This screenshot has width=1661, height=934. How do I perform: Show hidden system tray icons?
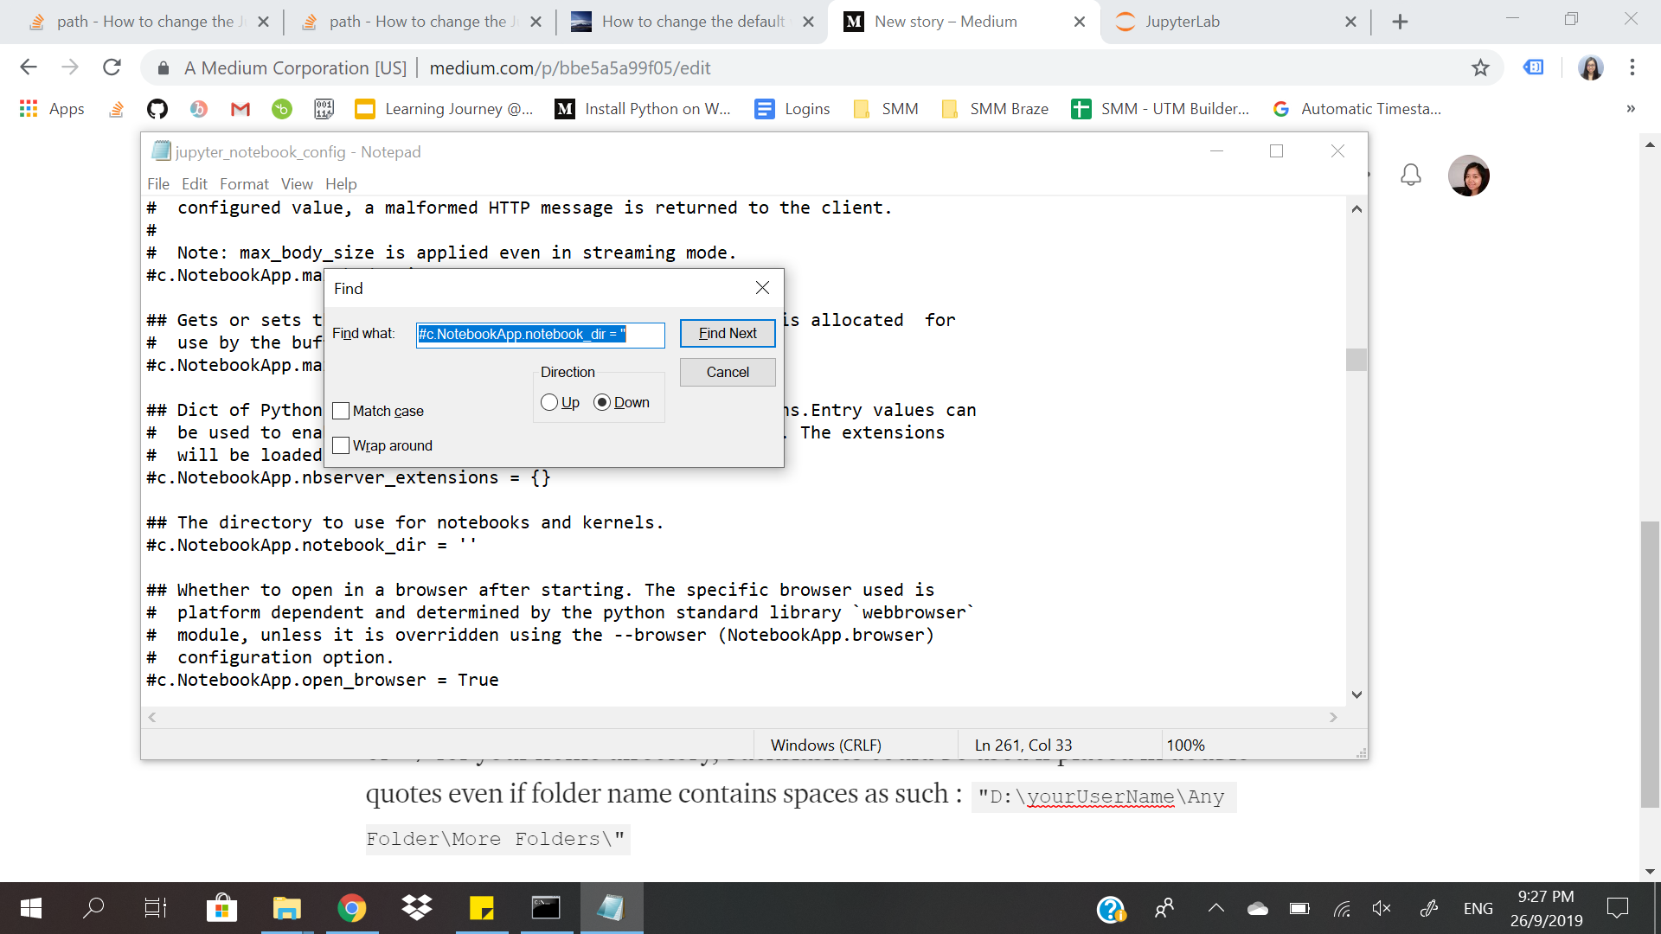(x=1215, y=908)
